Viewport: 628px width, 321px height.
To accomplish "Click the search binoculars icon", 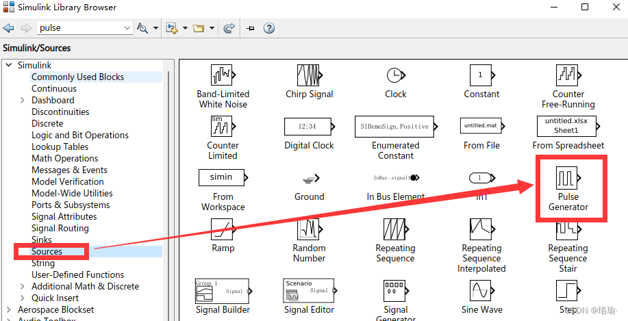I will pyautogui.click(x=142, y=28).
